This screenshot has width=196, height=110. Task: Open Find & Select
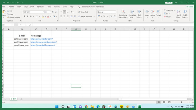(x=185, y=14)
